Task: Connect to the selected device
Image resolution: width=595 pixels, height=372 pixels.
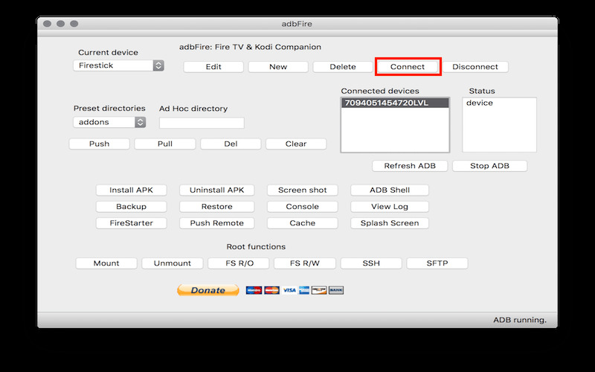Action: click(408, 67)
